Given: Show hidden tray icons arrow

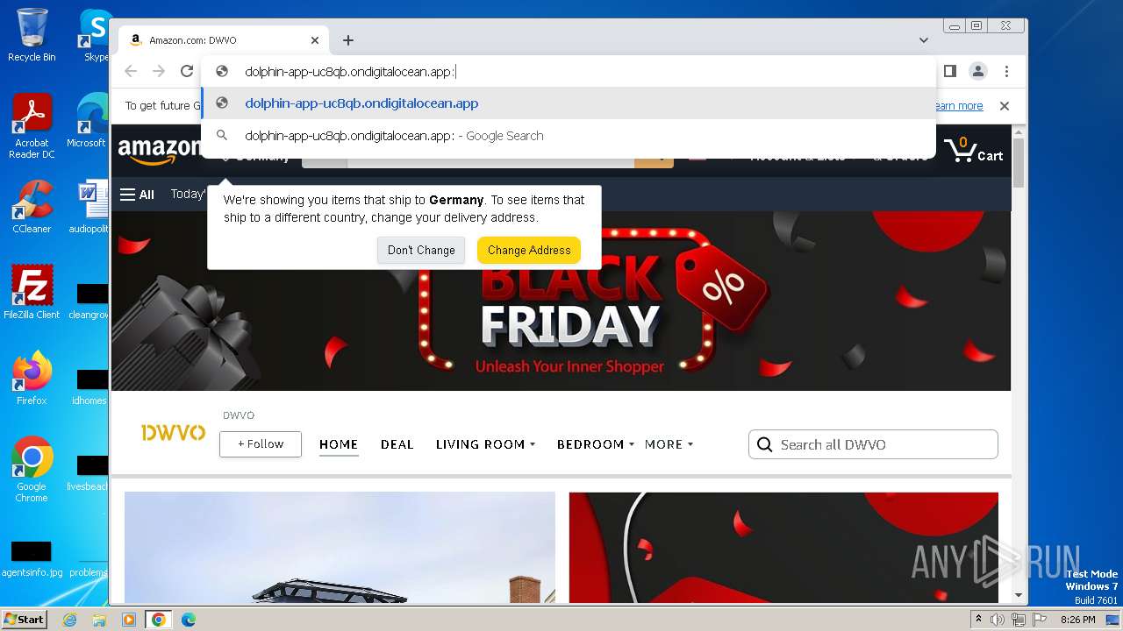Looking at the screenshot, I should (x=978, y=620).
